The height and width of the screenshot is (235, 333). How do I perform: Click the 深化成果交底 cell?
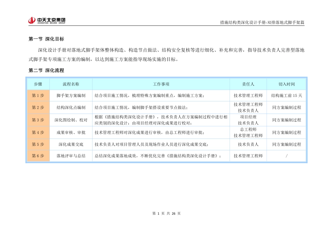tap(71, 144)
